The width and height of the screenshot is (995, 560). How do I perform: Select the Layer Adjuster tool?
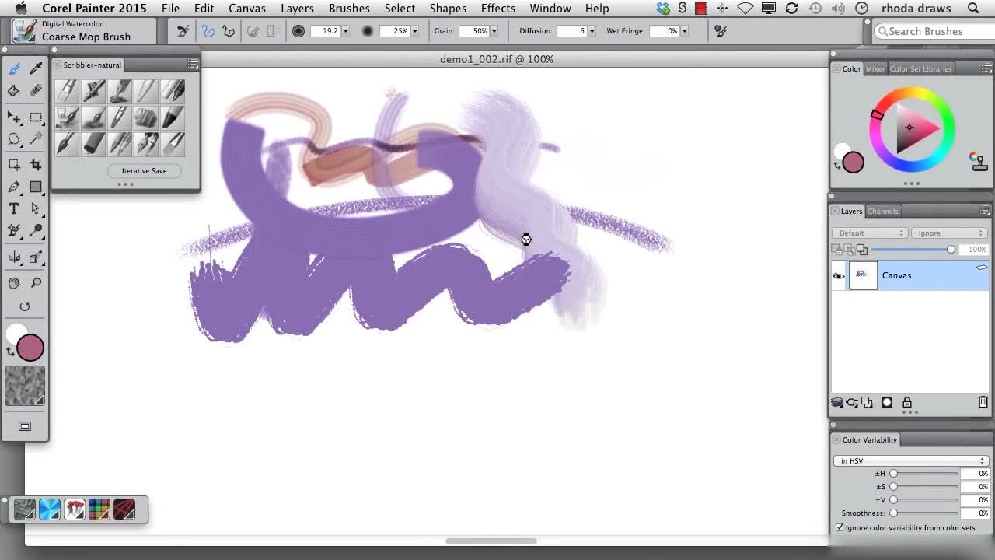tap(14, 117)
